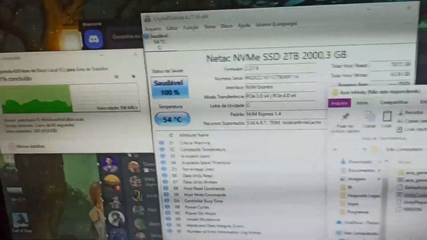Click the Attribute Name column header

point(193,135)
